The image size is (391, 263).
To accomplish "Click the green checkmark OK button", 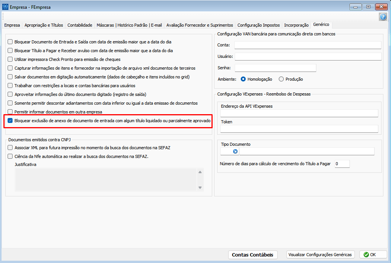I will 373,255.
